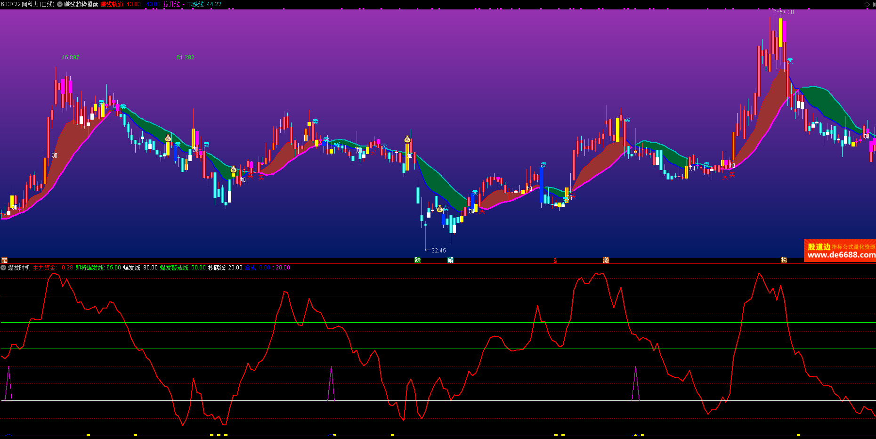Open the www.de6688.com watermark link
This screenshot has height=439, width=876.
coord(841,255)
